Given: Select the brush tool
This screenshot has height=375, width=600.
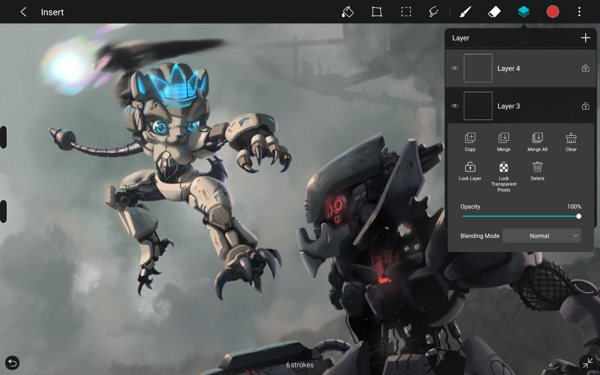Looking at the screenshot, I should (465, 12).
